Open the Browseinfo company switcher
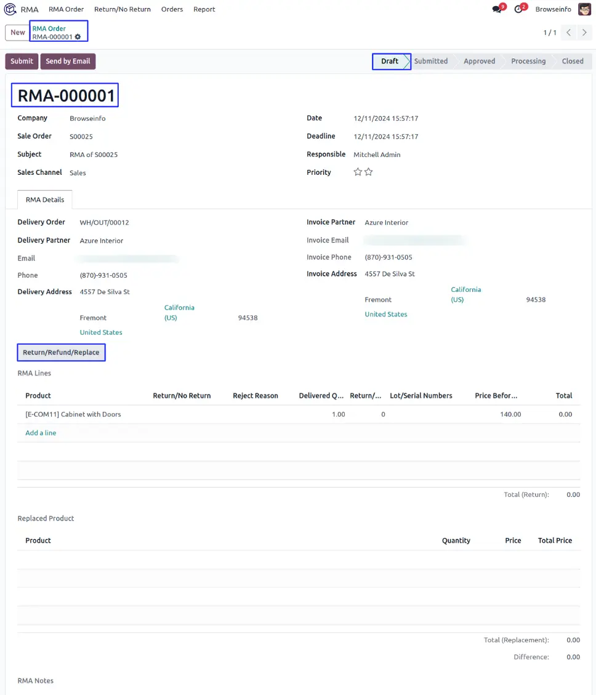The width and height of the screenshot is (596, 695). coord(553,9)
